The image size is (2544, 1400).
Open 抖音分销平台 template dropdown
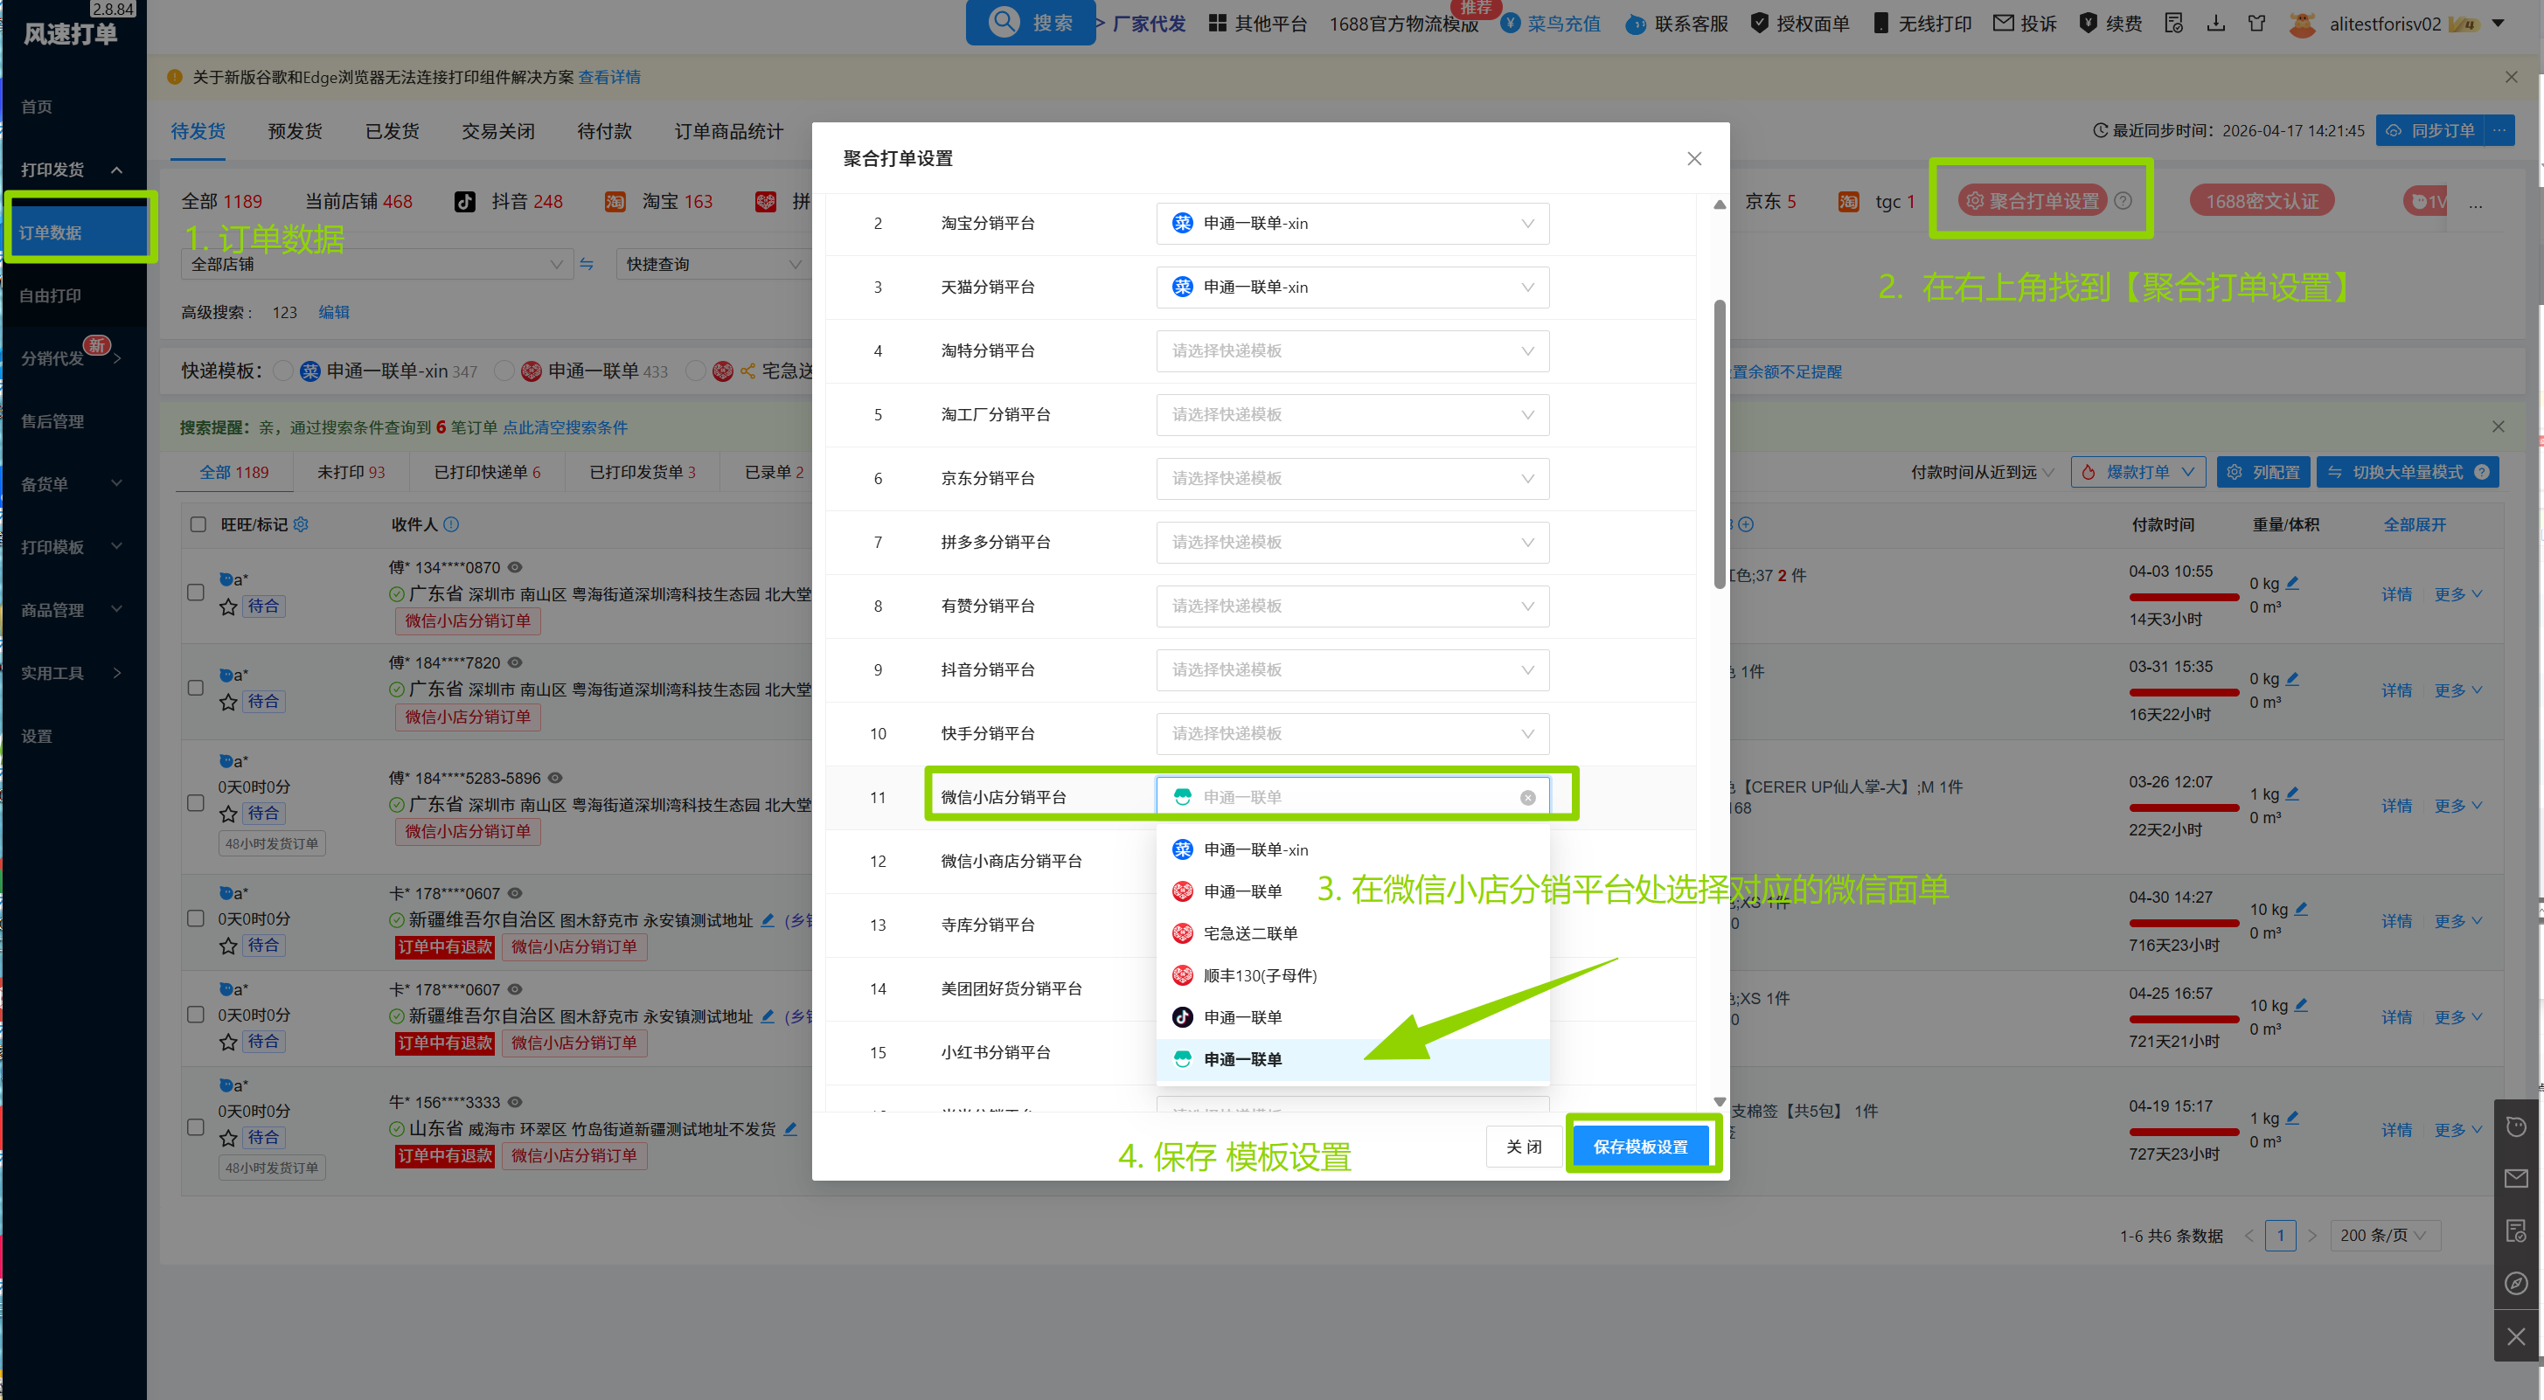[x=1352, y=670]
